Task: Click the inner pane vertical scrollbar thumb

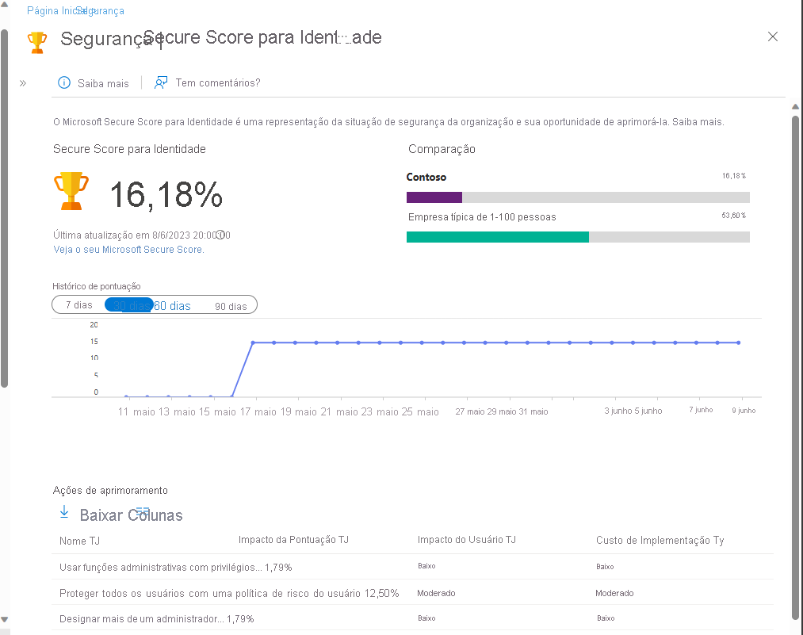Action: [795, 368]
